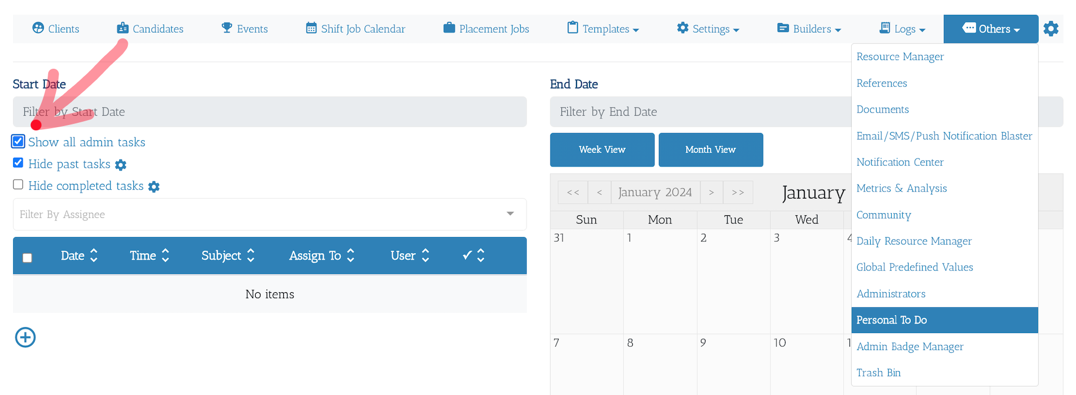Go to next month using single arrow
This screenshot has width=1076, height=395.
(x=711, y=192)
